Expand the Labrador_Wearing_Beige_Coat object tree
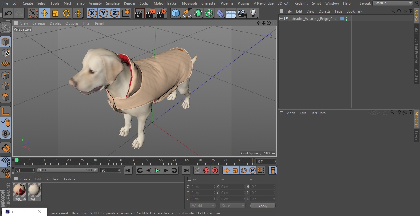Viewport: 420px width, 216px height. (281, 19)
